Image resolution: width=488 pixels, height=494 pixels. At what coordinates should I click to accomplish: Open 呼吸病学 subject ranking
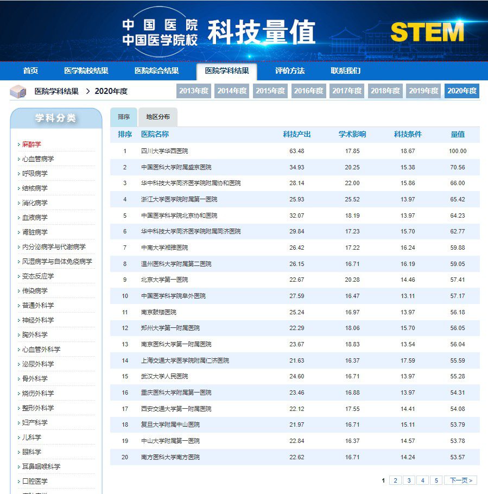(x=35, y=174)
